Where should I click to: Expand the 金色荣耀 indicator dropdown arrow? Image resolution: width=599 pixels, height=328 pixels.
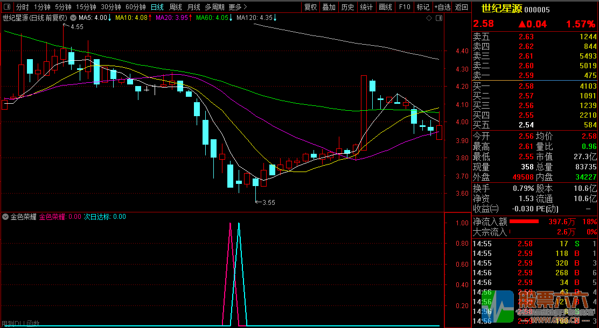point(5,217)
